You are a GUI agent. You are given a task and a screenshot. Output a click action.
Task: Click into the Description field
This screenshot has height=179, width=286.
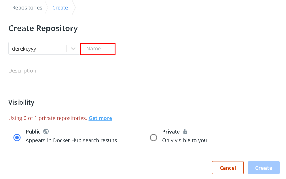(144, 71)
